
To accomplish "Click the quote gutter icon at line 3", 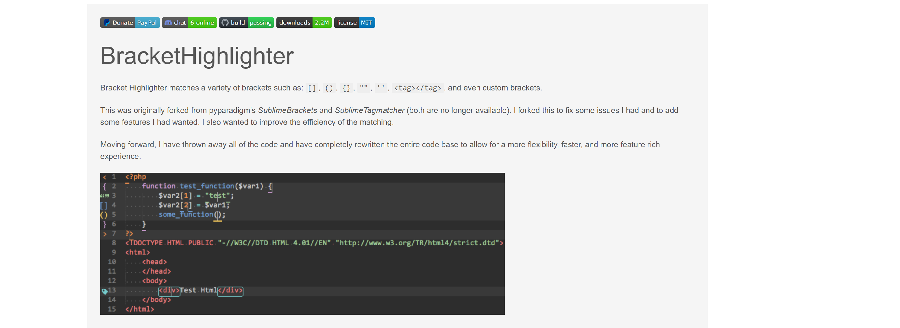I will [104, 196].
